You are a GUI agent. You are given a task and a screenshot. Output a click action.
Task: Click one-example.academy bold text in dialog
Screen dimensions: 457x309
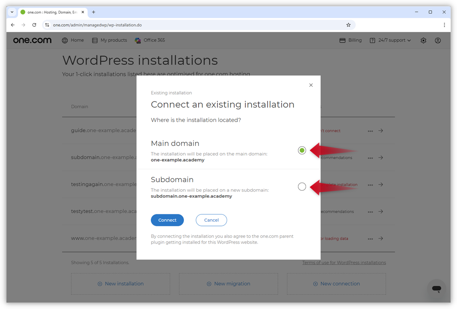[x=178, y=160]
